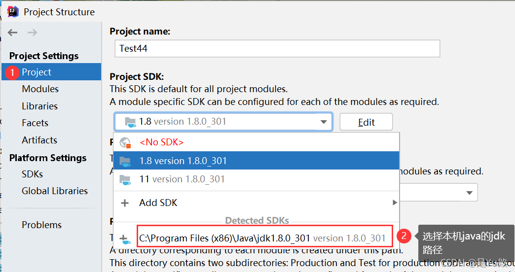Open the Facets settings page
Viewport: 515px width, 272px height.
[35, 123]
